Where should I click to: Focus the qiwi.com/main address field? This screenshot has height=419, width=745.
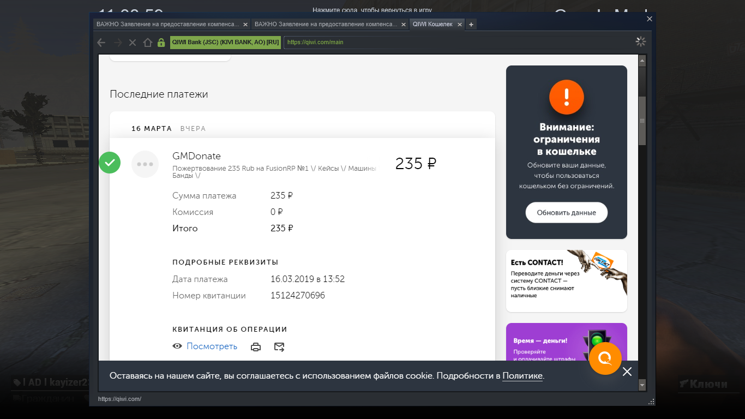pos(457,42)
